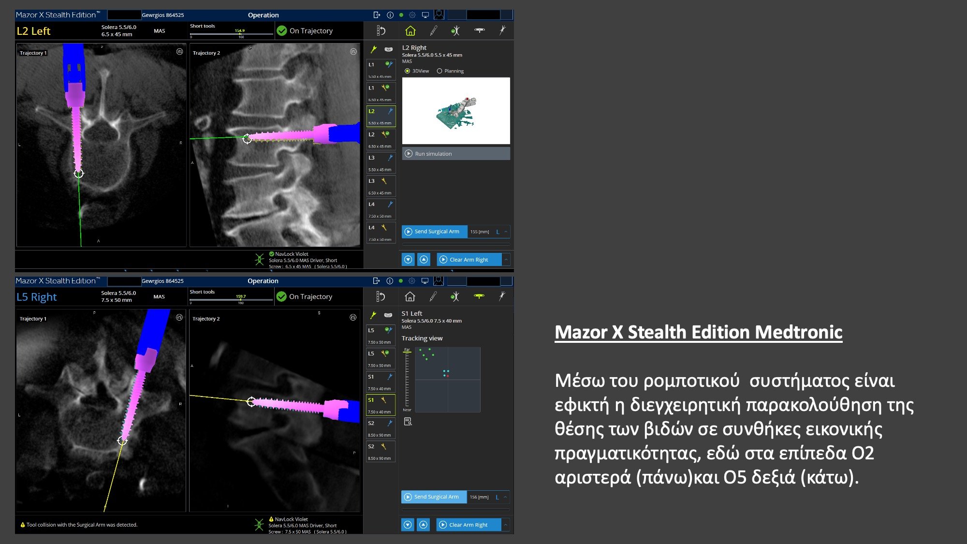The height and width of the screenshot is (544, 967).
Task: Click the exit/logout icon in top title bar
Action: [377, 15]
